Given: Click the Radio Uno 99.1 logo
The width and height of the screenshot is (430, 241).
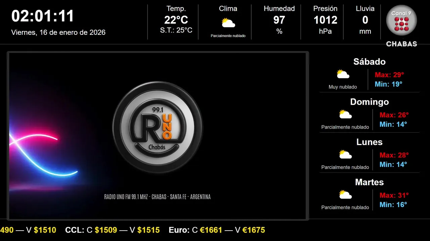Looking at the screenshot, I should (158, 127).
